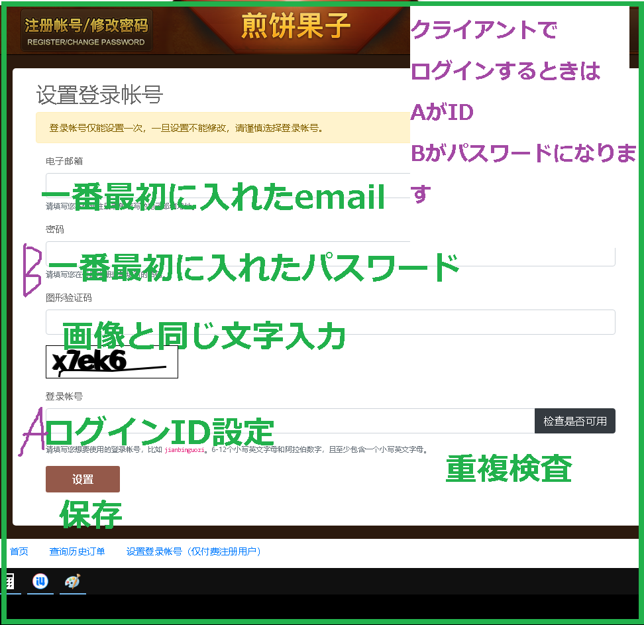644x625 pixels.
Task: Open the blue circular taskbar app icon
Action: point(40,581)
